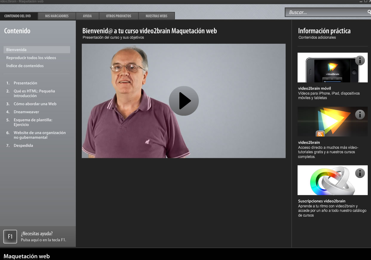Select Bienvenida in the content list
Image resolution: width=371 pixels, height=260 pixels.
(37, 50)
